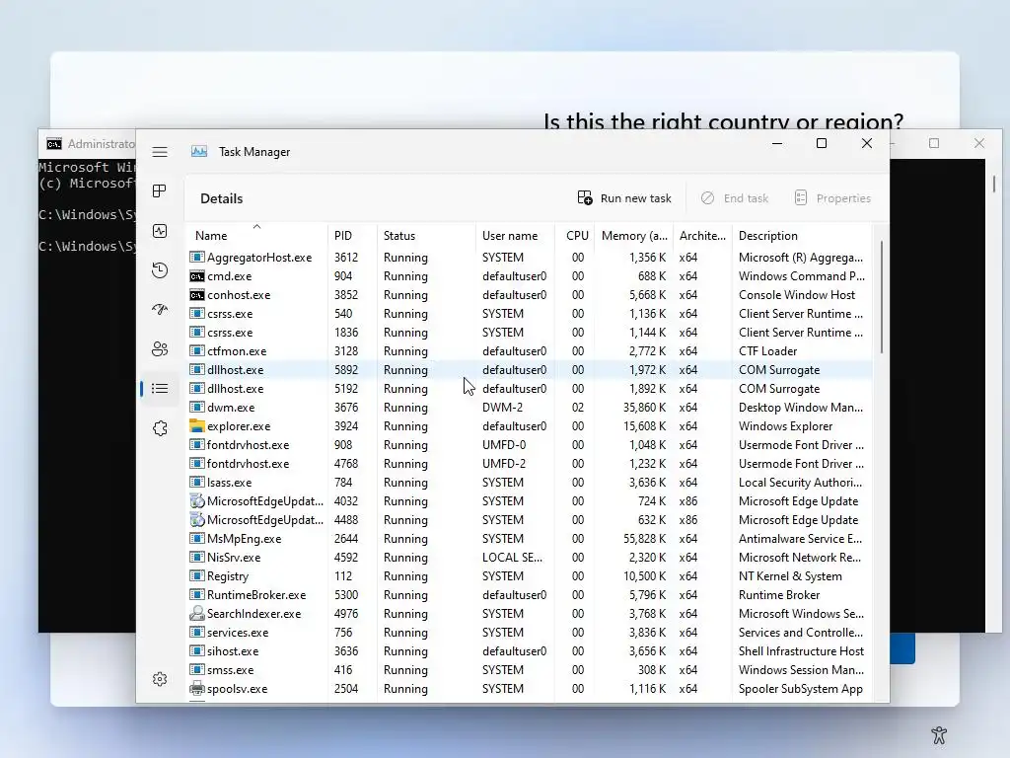The width and height of the screenshot is (1010, 758).
Task: Sort by the Memory column header
Action: pyautogui.click(x=634, y=235)
